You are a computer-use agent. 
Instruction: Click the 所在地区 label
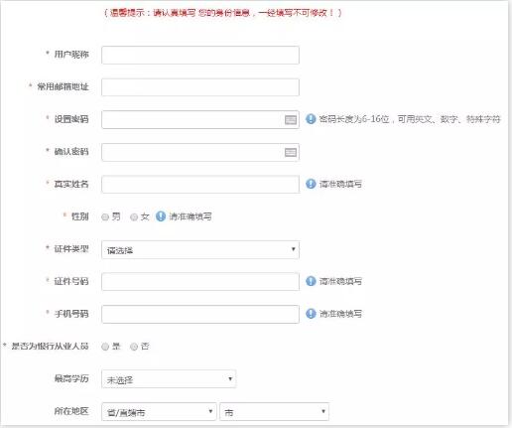tap(71, 411)
